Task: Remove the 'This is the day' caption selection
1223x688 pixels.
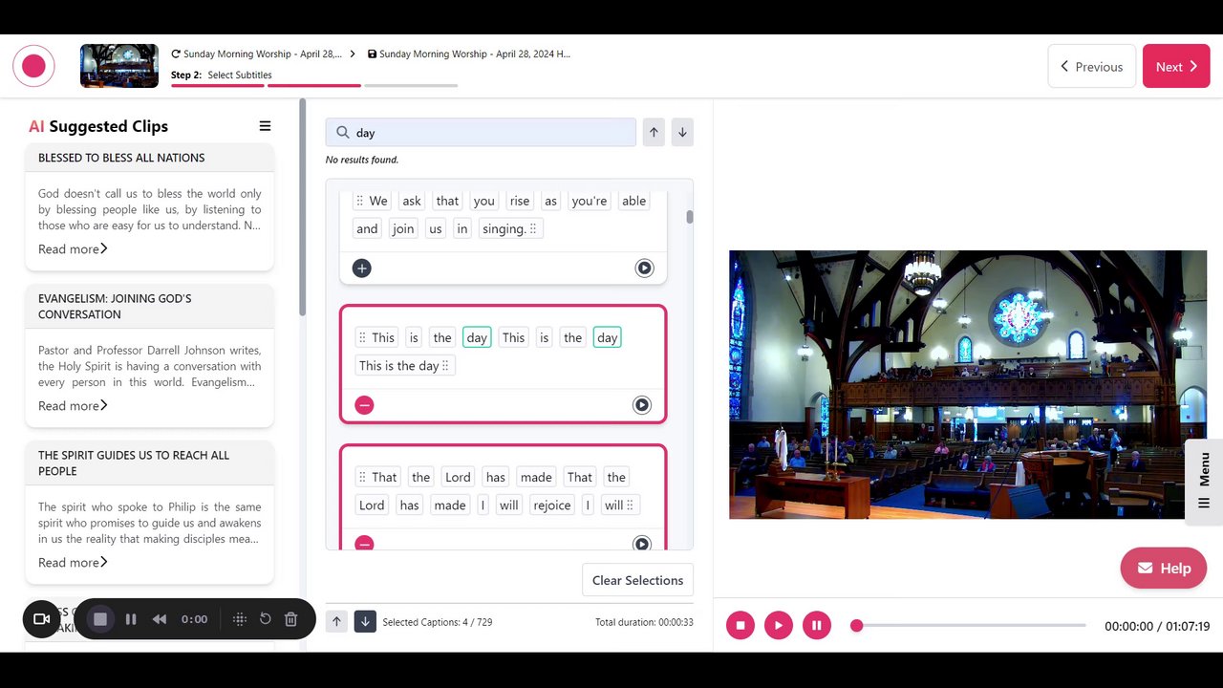Action: 364,405
